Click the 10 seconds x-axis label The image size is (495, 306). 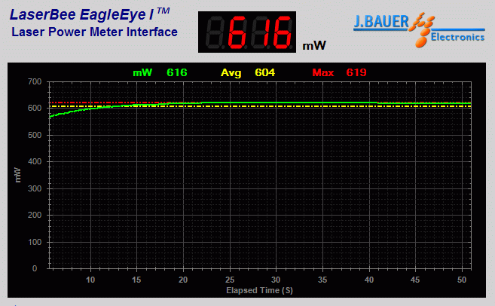click(x=90, y=280)
